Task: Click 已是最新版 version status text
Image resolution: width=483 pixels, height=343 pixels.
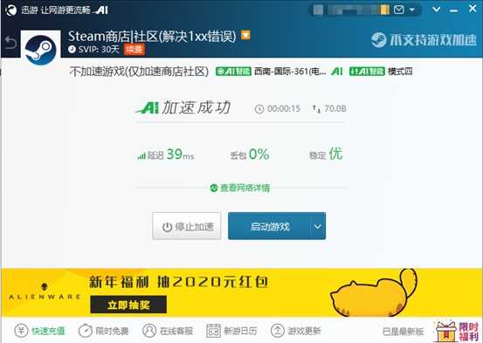Action: tap(403, 332)
